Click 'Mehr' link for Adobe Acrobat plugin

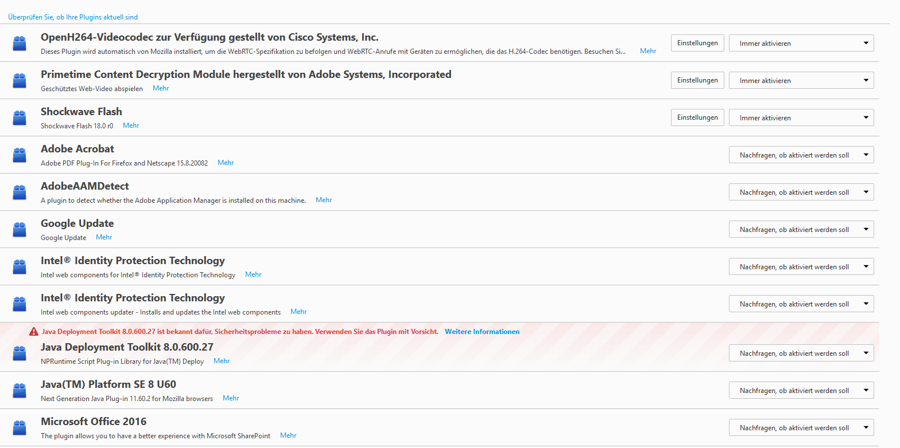(226, 163)
